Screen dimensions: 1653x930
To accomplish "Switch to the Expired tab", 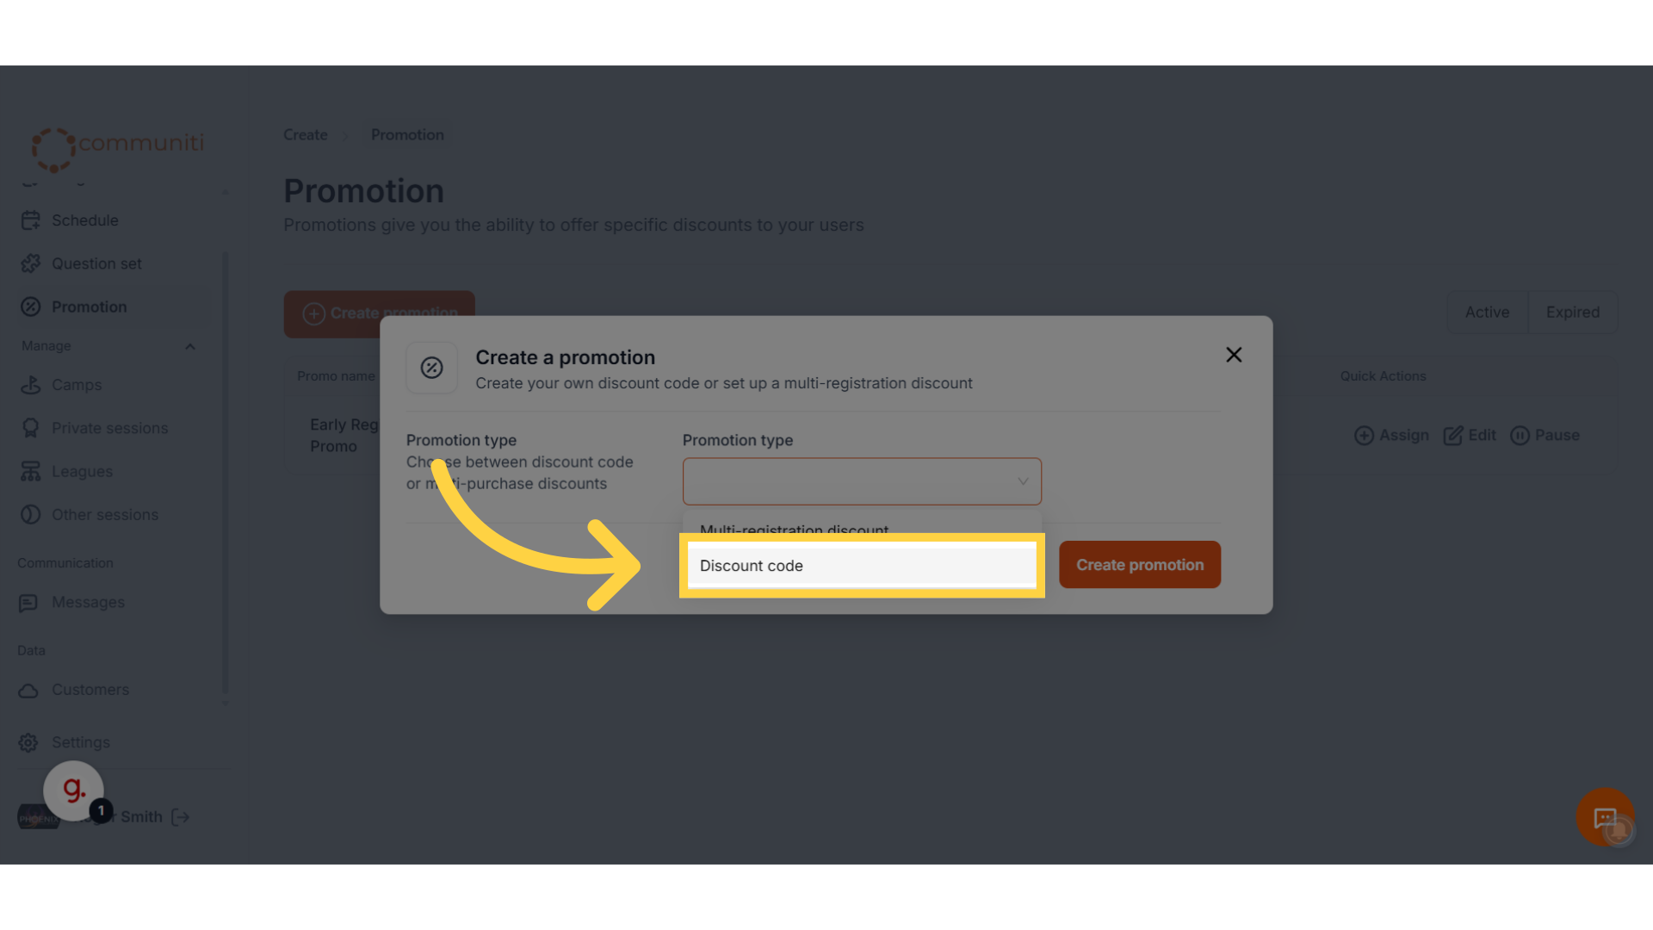I will coord(1572,313).
